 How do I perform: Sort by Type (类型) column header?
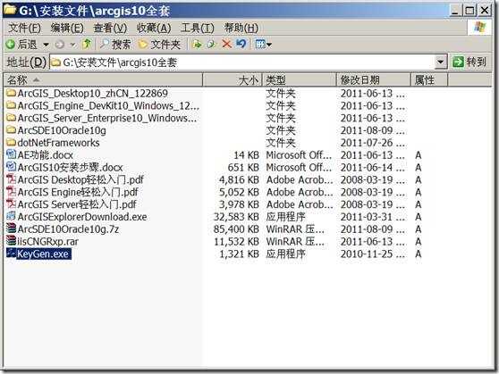(300, 79)
